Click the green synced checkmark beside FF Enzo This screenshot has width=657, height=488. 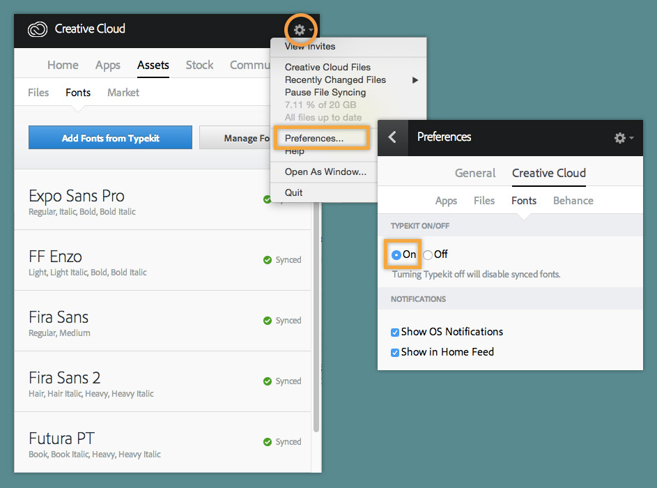pyautogui.click(x=268, y=260)
